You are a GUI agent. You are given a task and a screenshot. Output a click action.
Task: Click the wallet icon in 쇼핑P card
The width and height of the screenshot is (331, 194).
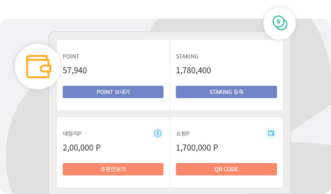(x=271, y=134)
